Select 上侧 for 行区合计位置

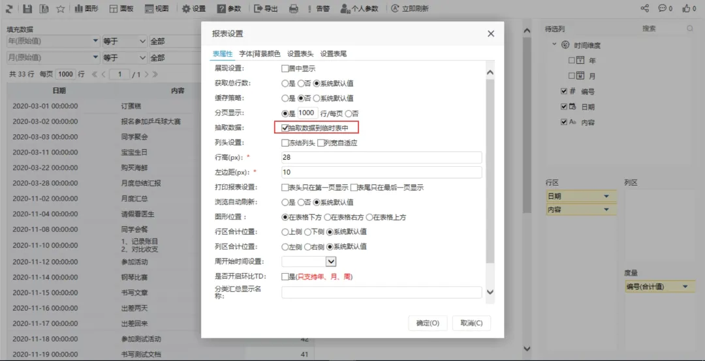284,232
